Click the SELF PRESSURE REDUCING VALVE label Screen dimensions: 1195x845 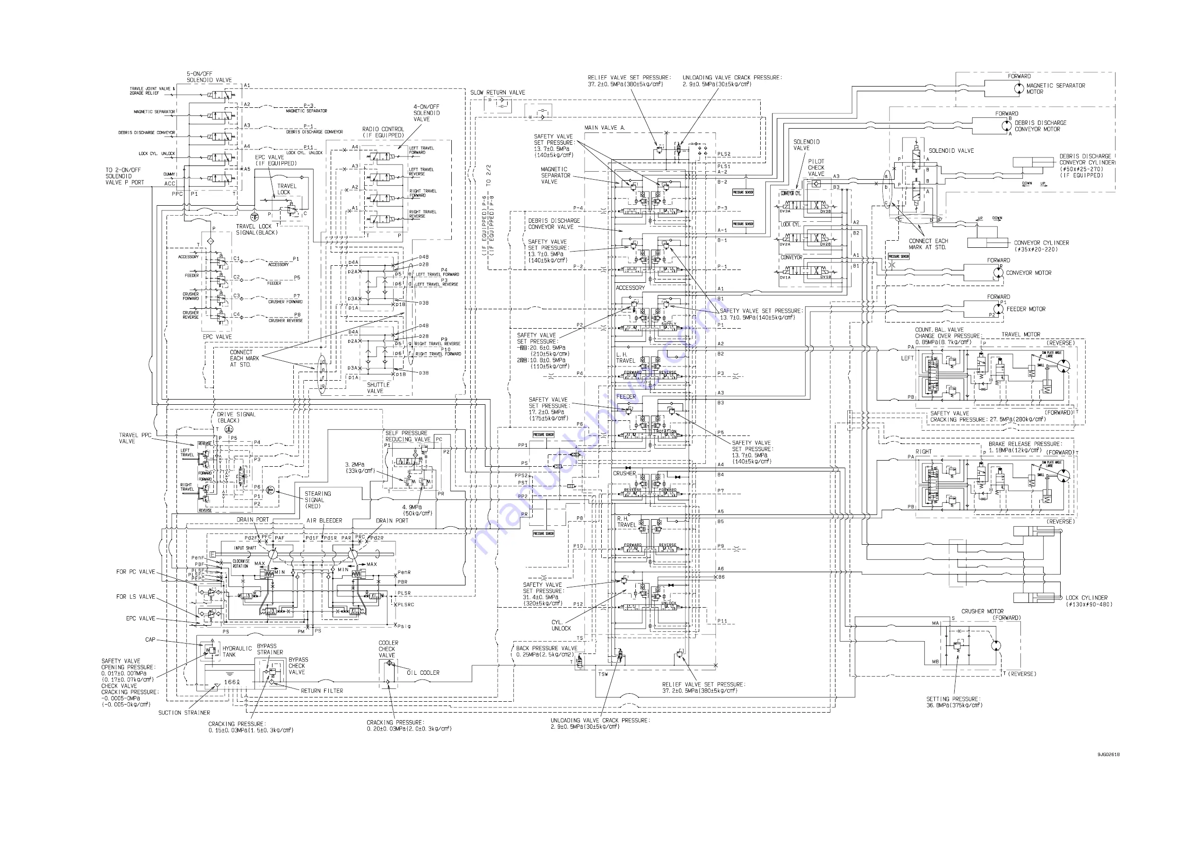click(408, 436)
